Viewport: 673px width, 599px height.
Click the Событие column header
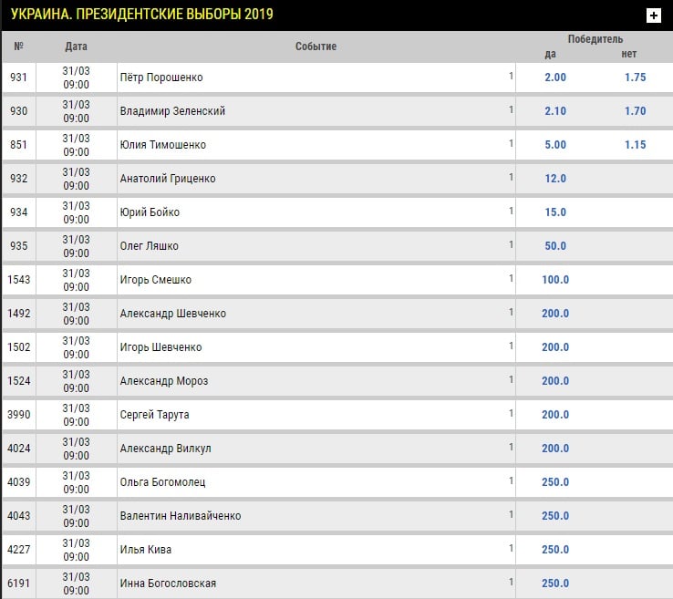pyautogui.click(x=316, y=46)
